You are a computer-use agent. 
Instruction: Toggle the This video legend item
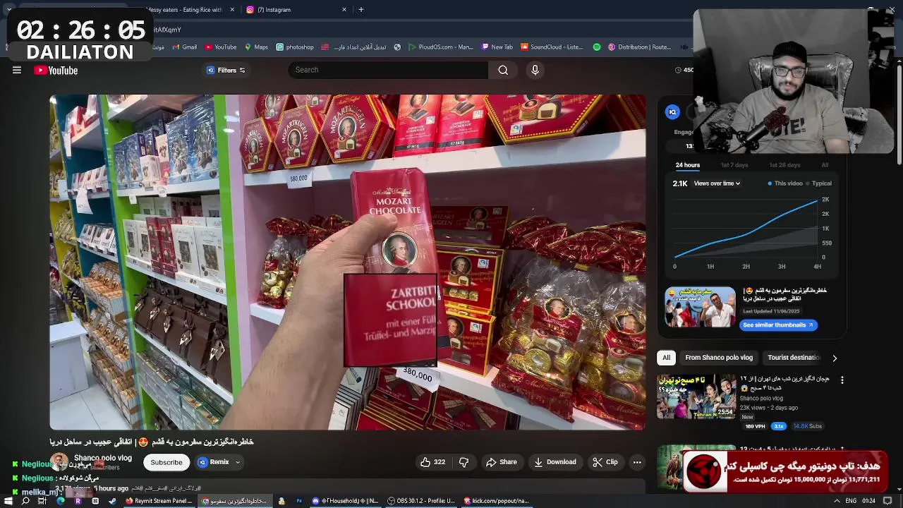(x=784, y=183)
